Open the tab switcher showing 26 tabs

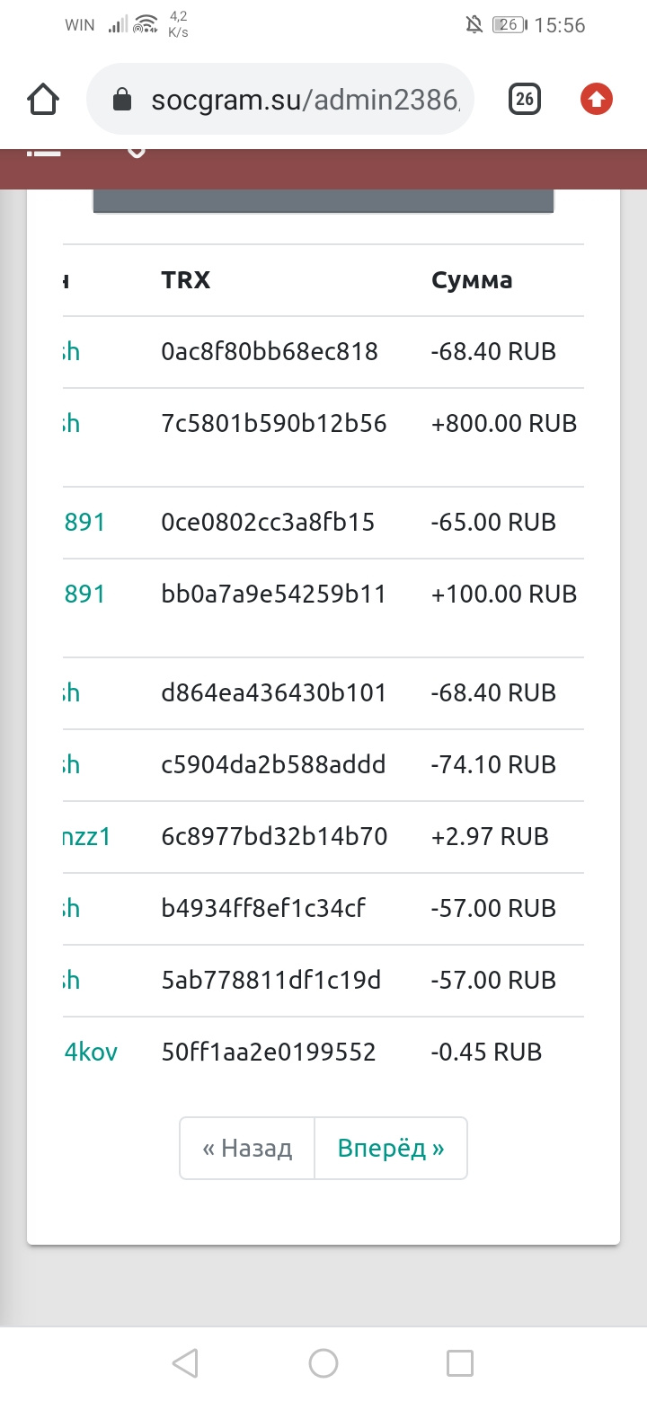point(525,99)
